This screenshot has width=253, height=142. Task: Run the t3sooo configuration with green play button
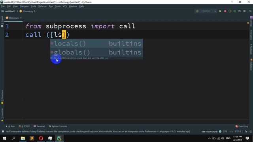[x=220, y=11]
